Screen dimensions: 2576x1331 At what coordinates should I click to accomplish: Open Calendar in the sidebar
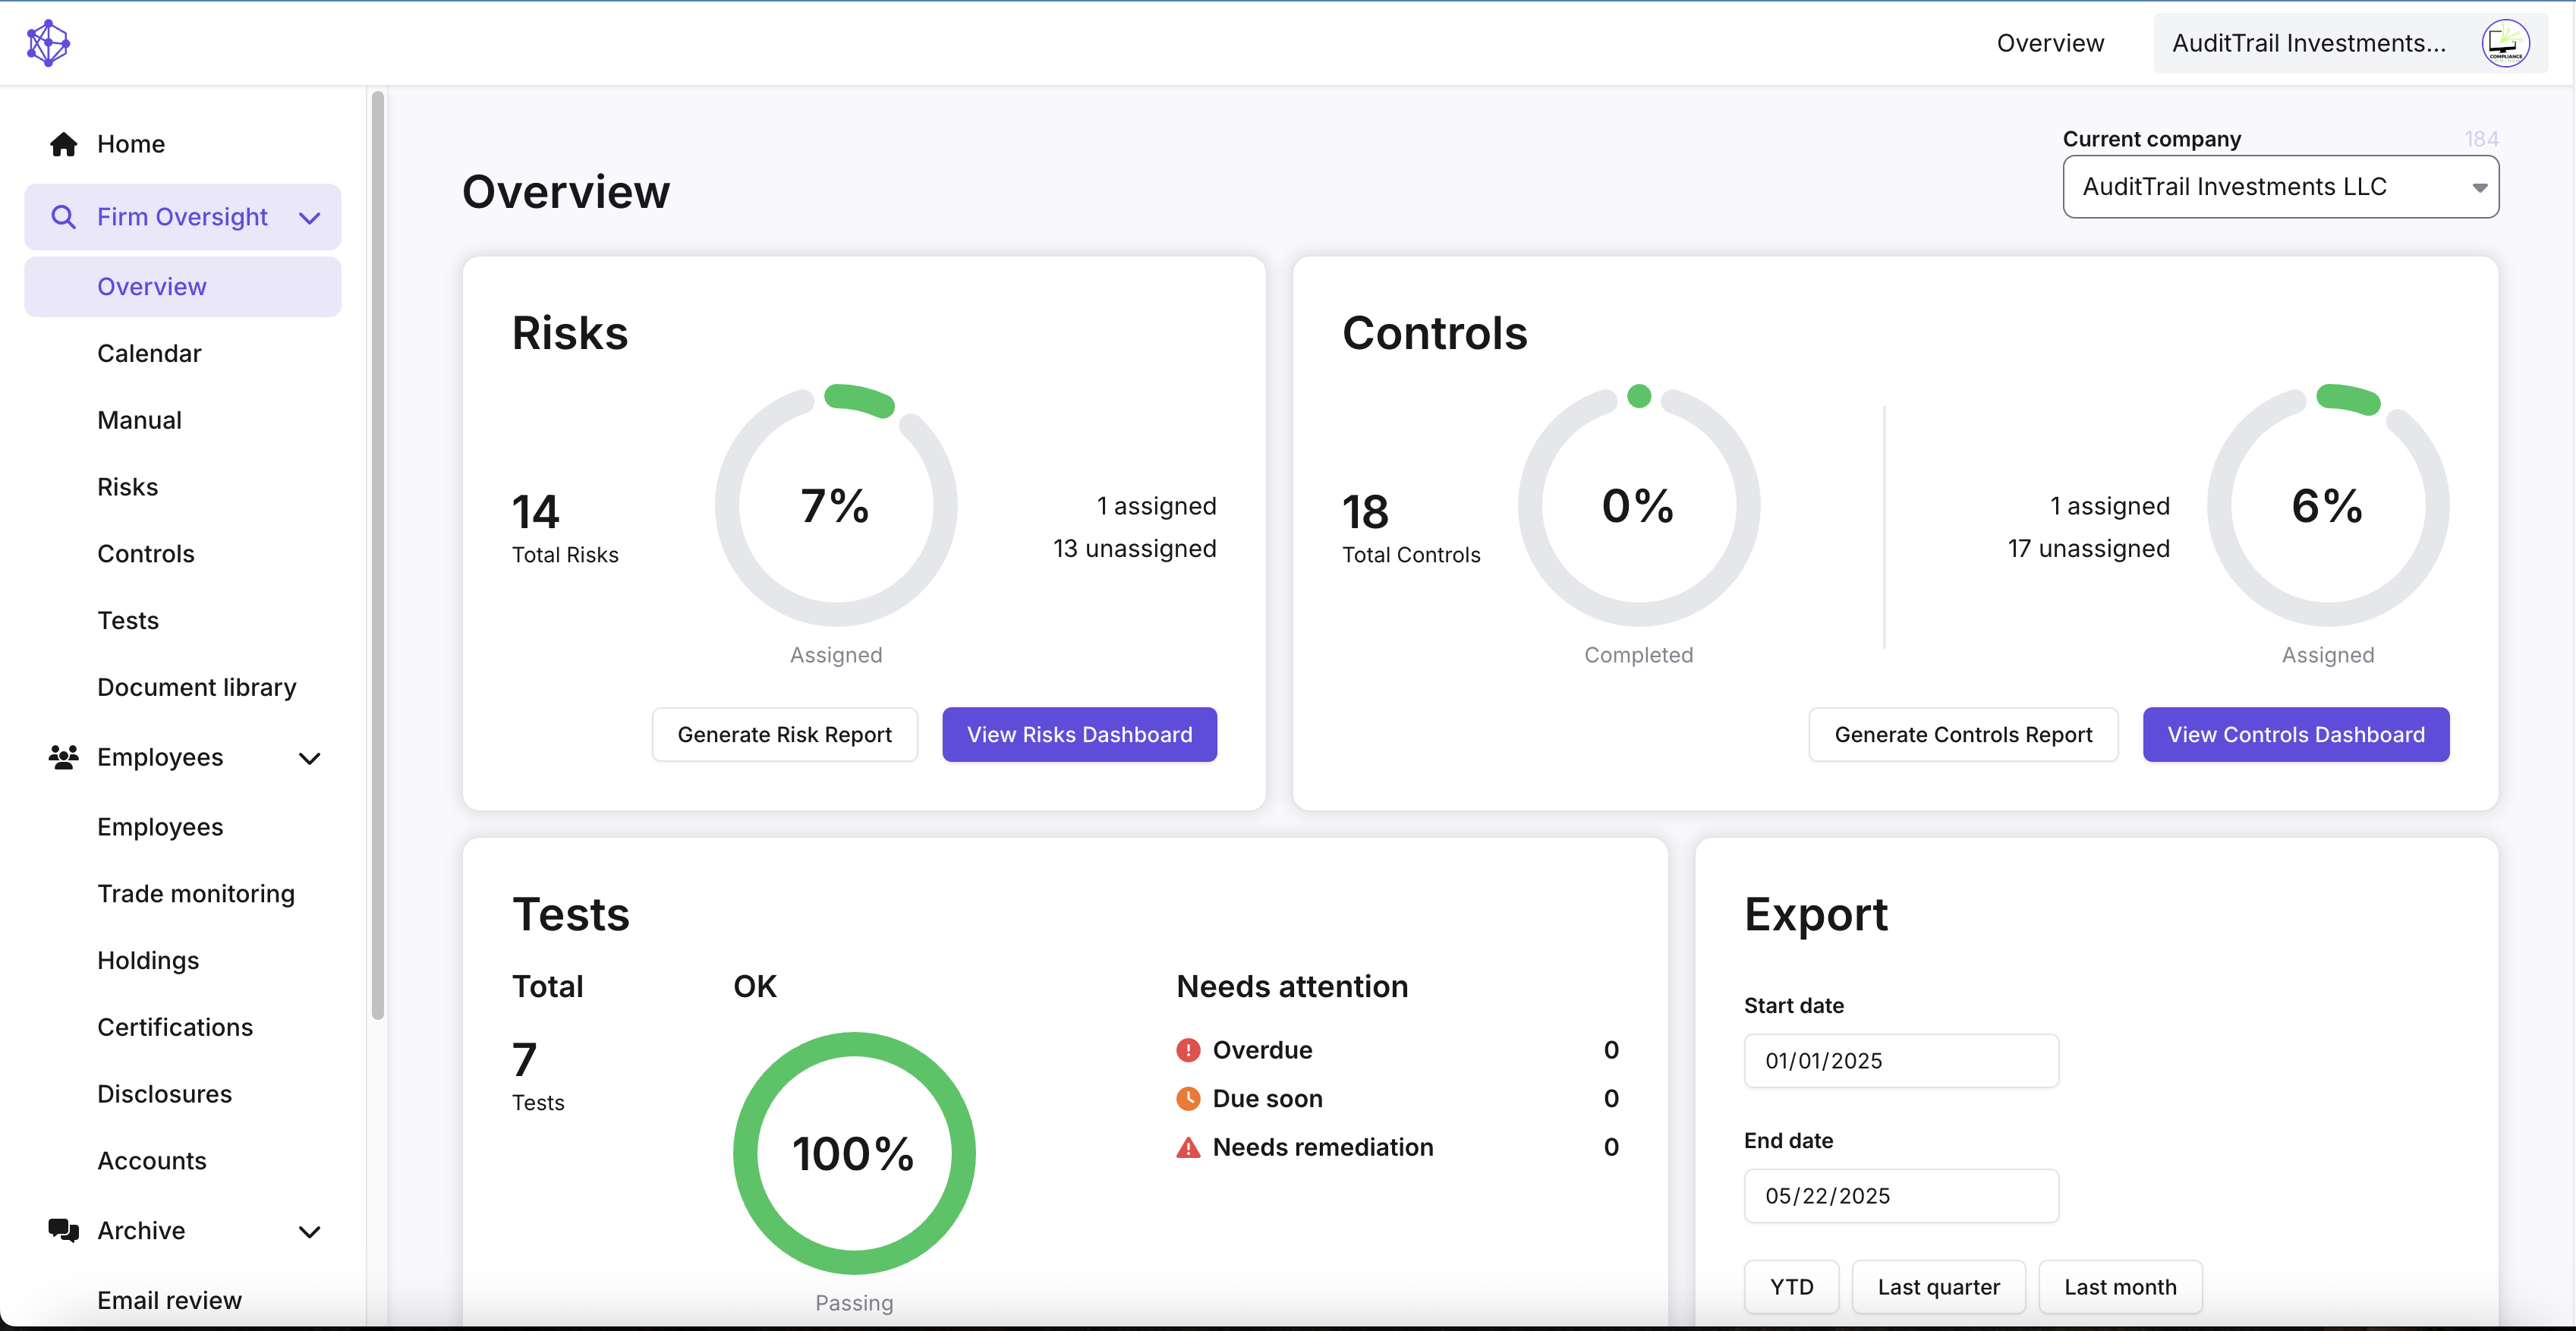(x=149, y=353)
